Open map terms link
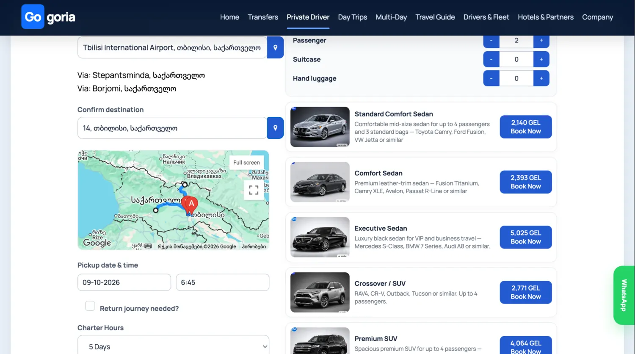 254,246
